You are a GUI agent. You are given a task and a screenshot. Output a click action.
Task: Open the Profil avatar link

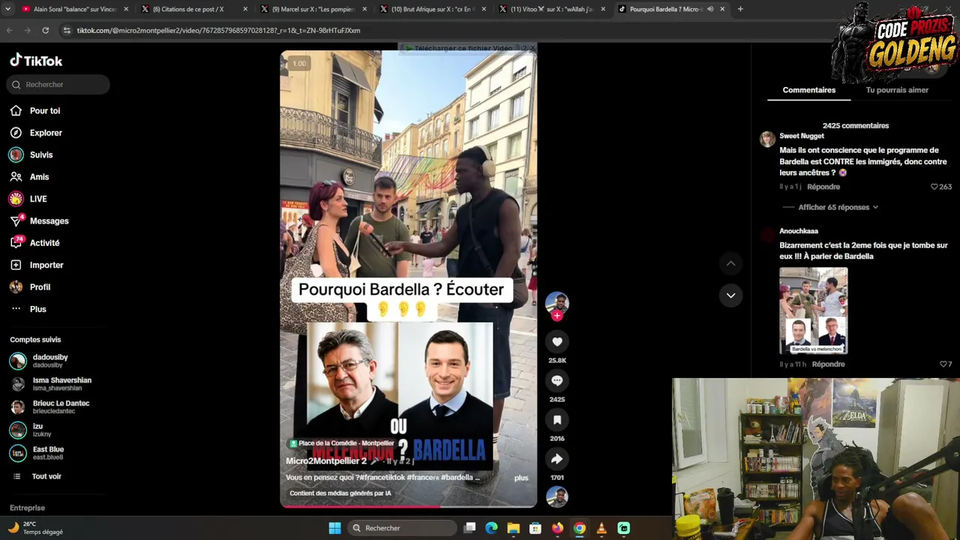point(16,287)
